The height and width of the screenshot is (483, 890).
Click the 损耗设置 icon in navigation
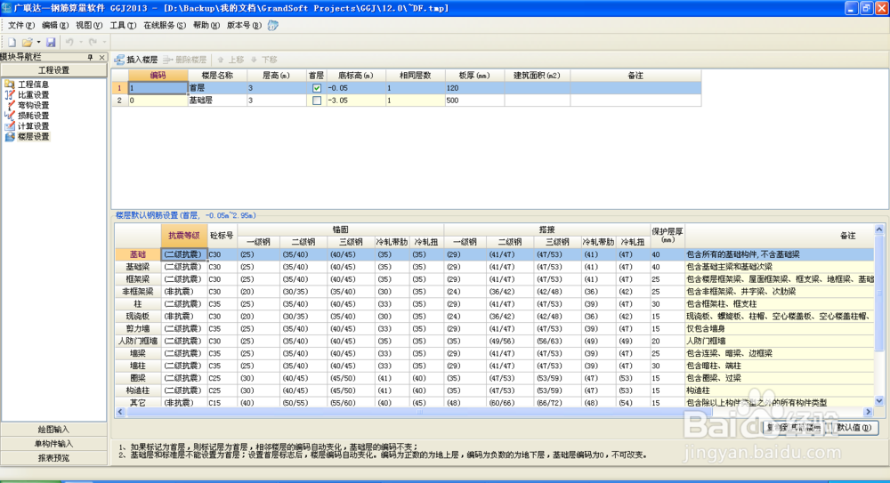[10, 116]
